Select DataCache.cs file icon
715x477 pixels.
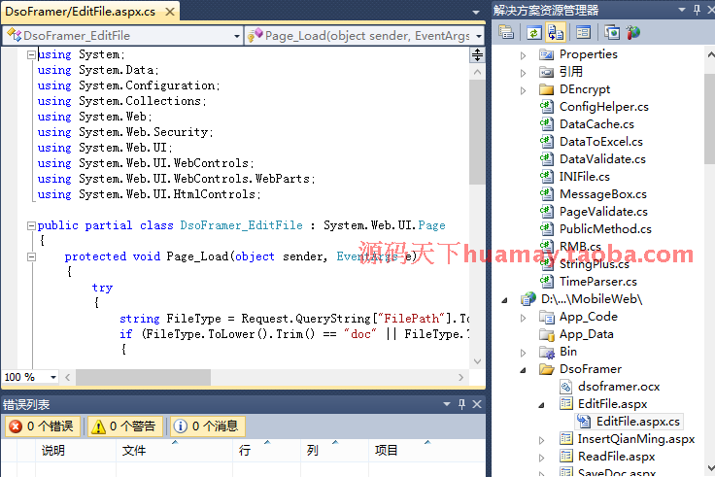click(547, 124)
